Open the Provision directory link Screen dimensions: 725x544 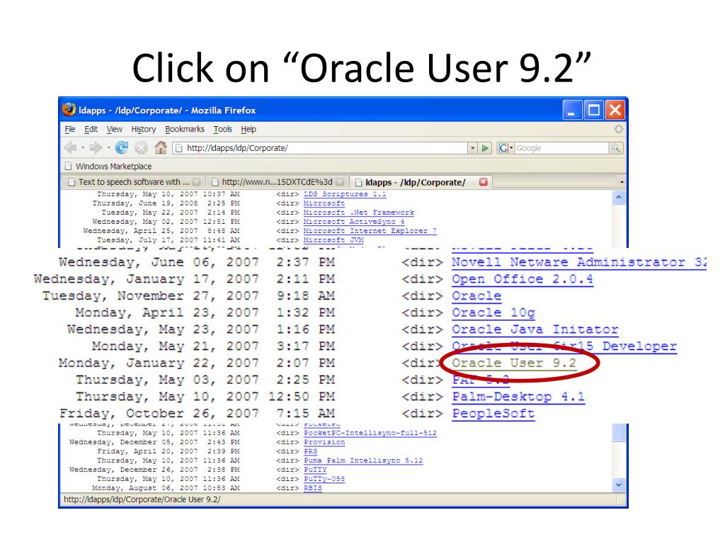[x=324, y=442]
